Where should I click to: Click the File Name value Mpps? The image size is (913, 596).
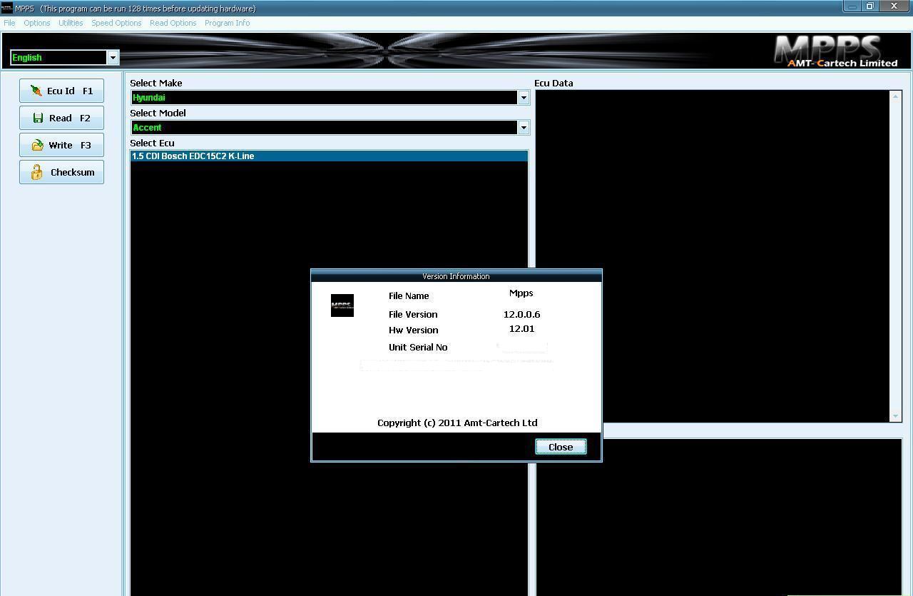[x=521, y=293]
